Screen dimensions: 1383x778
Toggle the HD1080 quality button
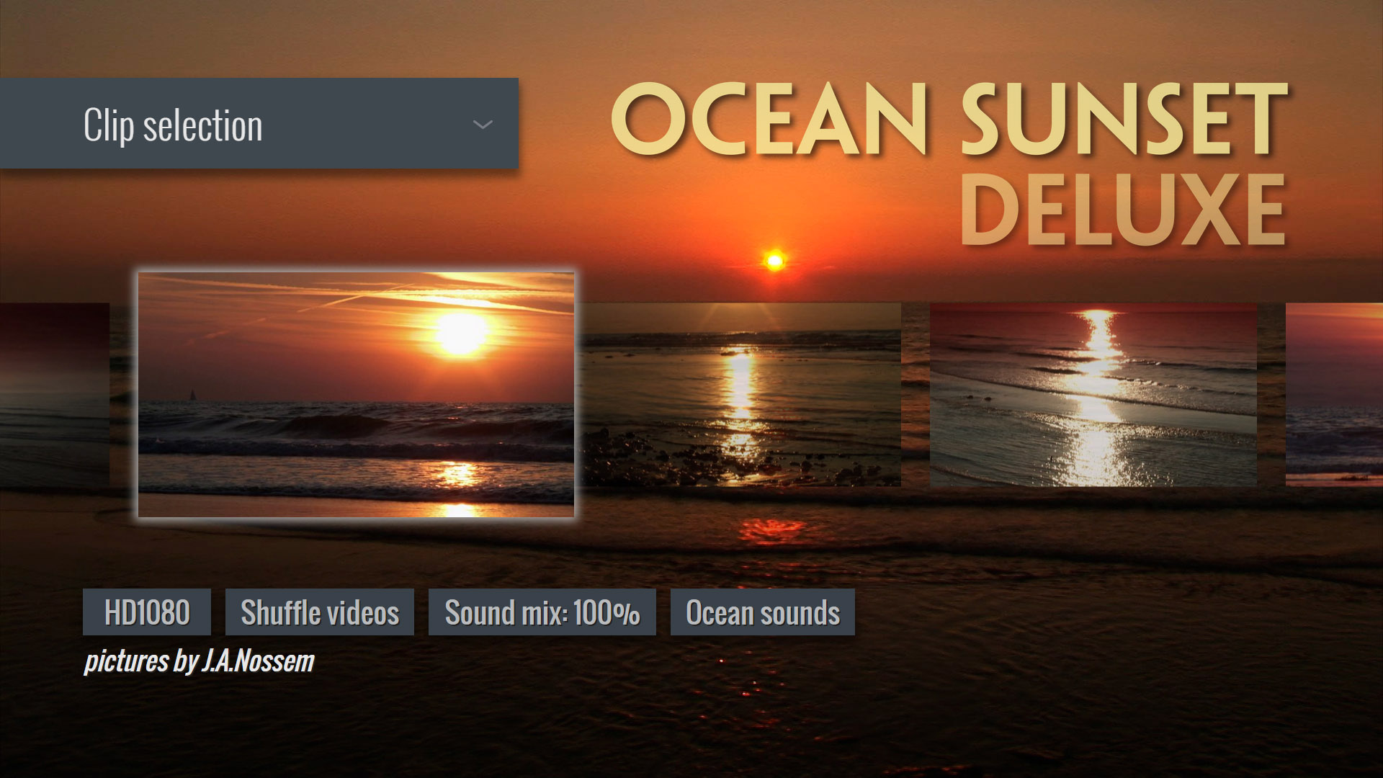coord(147,612)
